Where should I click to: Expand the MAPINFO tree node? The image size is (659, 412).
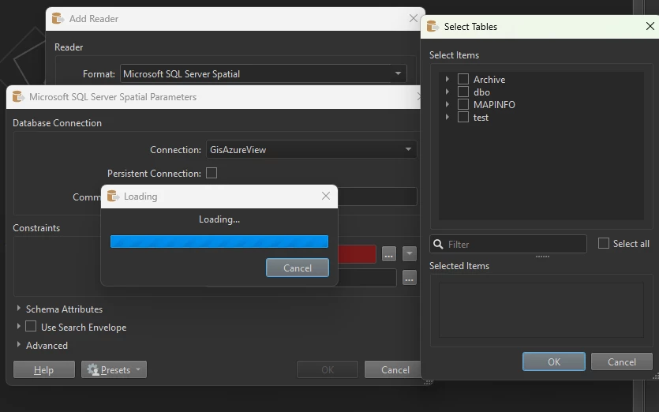coord(447,104)
